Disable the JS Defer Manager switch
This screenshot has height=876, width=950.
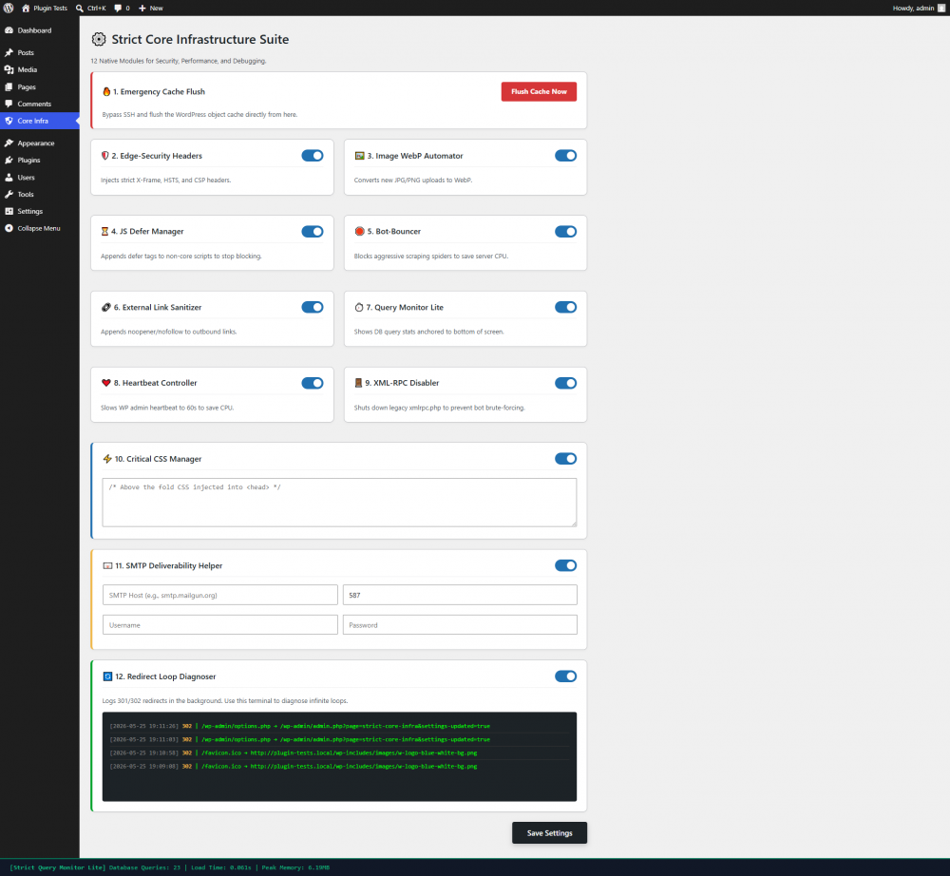click(x=313, y=232)
